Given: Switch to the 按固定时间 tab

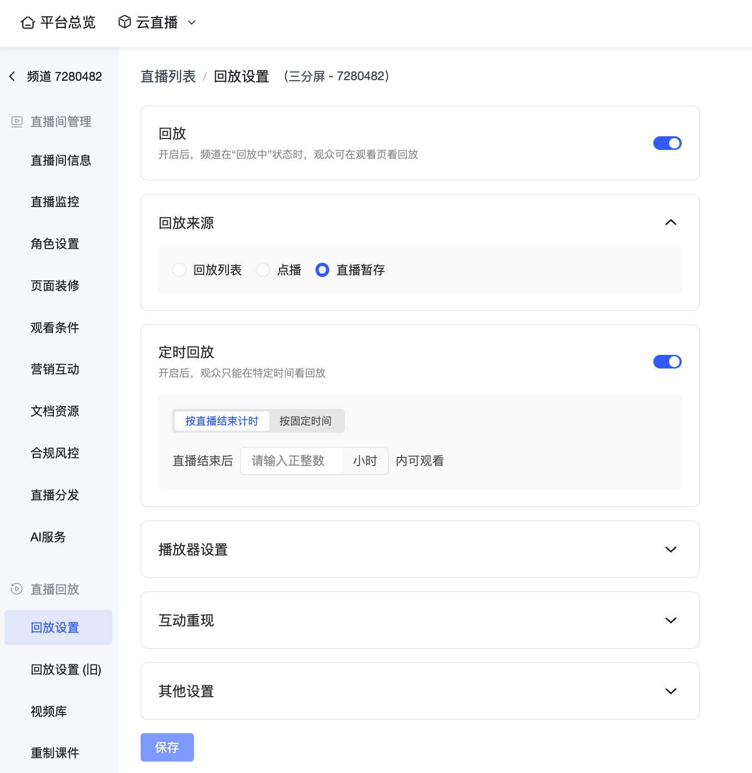Looking at the screenshot, I should (x=306, y=421).
